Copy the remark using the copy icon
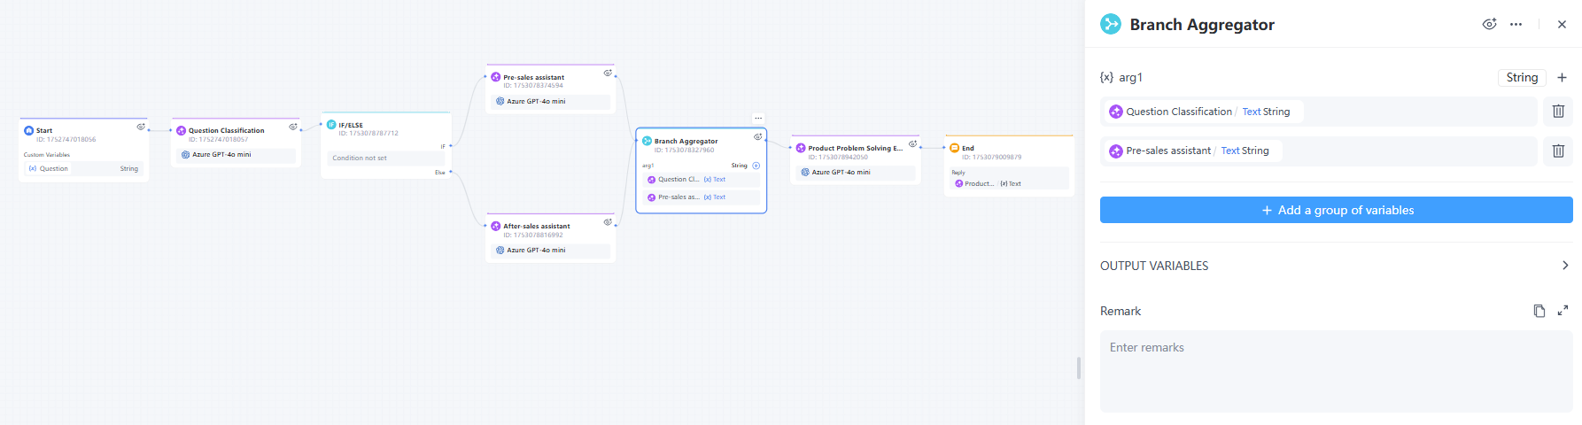This screenshot has width=1582, height=425. pyautogui.click(x=1539, y=311)
